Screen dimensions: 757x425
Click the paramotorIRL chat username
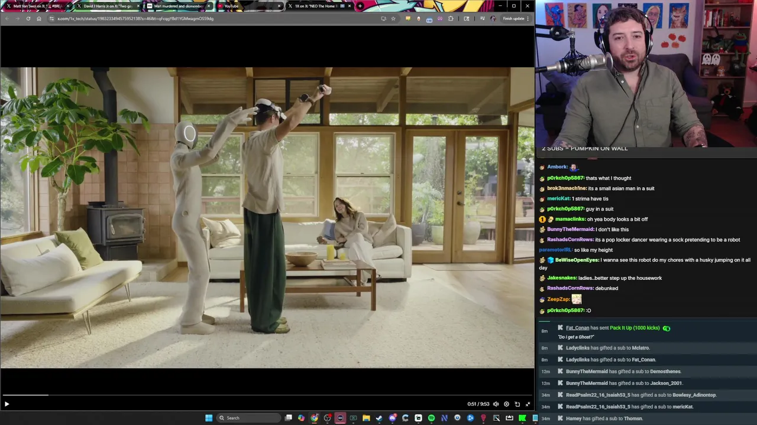point(555,250)
